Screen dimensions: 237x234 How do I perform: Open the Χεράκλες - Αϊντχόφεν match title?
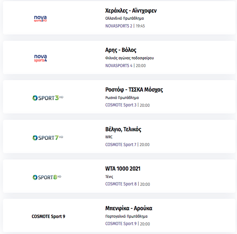point(131,11)
